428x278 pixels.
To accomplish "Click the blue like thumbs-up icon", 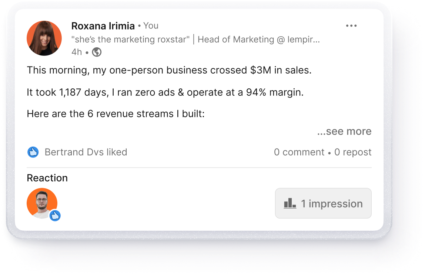I will (x=33, y=152).
